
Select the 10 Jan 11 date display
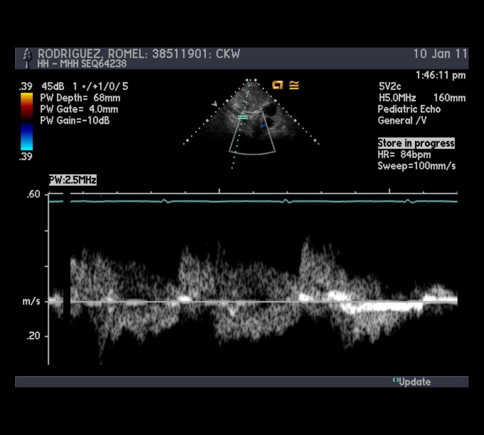point(440,54)
